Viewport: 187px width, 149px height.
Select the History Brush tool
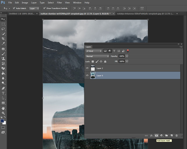coord(3,63)
